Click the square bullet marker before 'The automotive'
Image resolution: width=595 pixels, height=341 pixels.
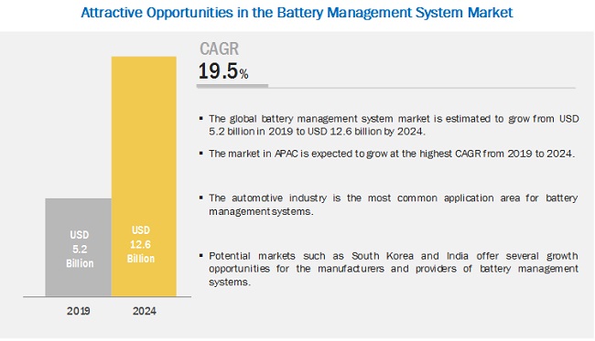[x=201, y=197]
